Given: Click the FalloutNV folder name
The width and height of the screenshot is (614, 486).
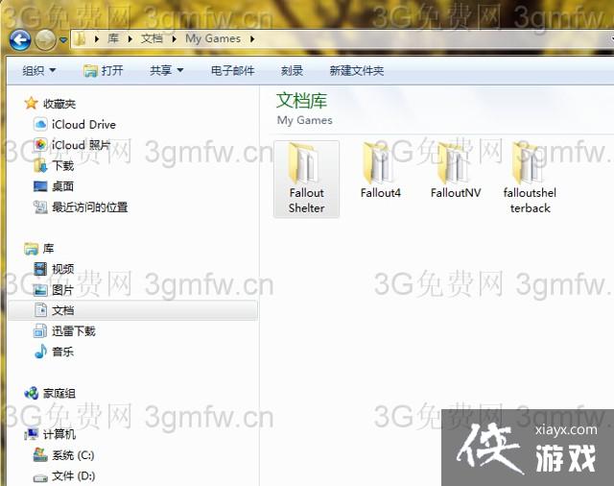Looking at the screenshot, I should 456,193.
